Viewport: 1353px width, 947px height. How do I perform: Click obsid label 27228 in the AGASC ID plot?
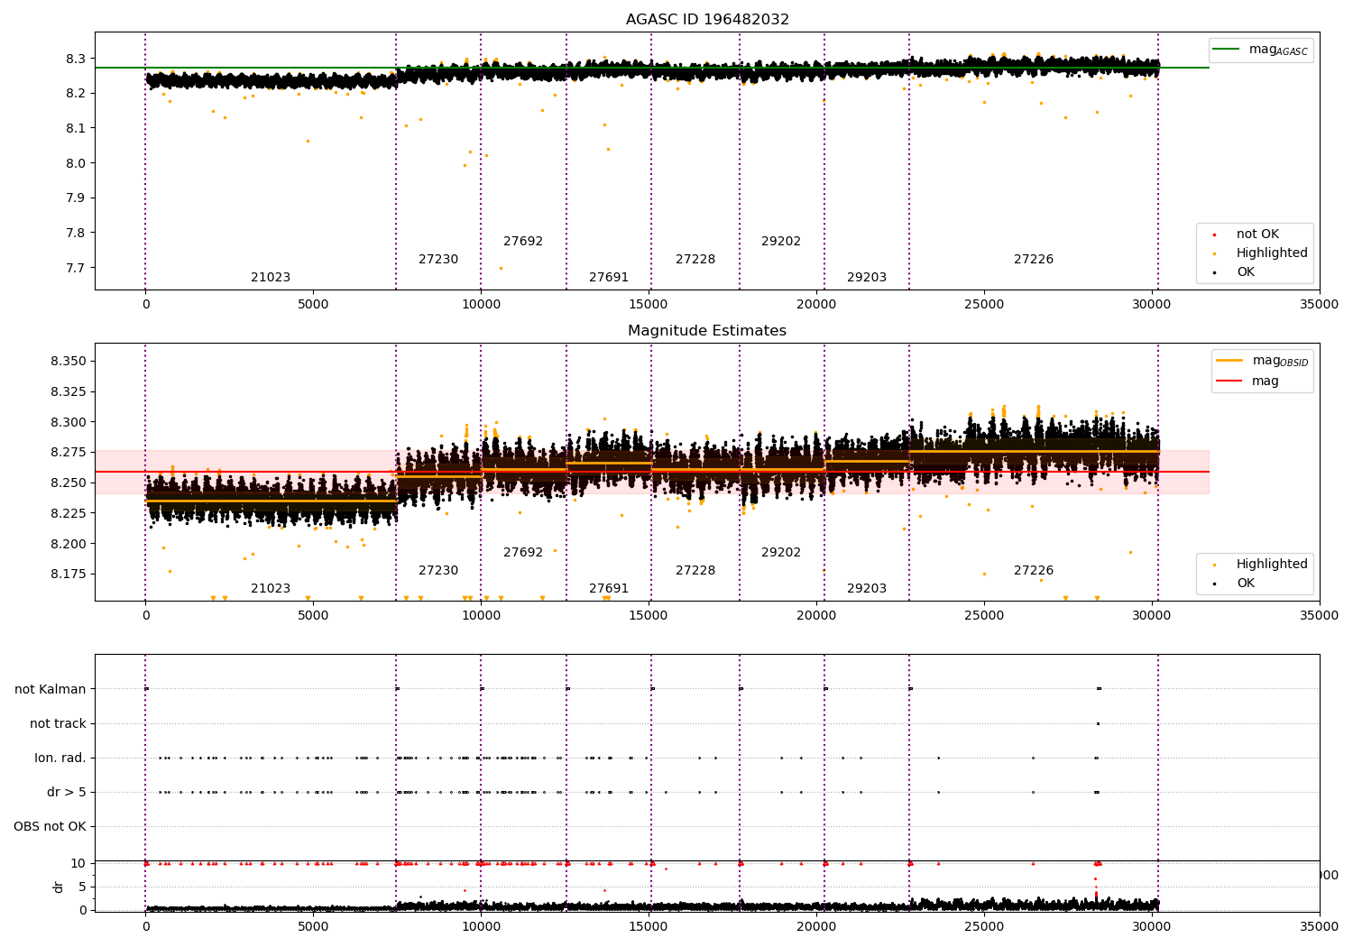click(695, 260)
